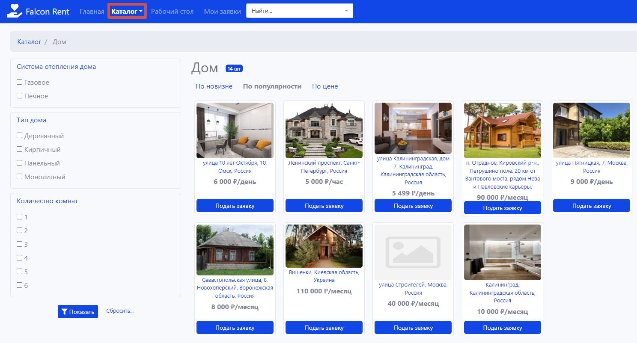637x343 pixels.
Task: Sort listings by По цене
Action: 325,86
